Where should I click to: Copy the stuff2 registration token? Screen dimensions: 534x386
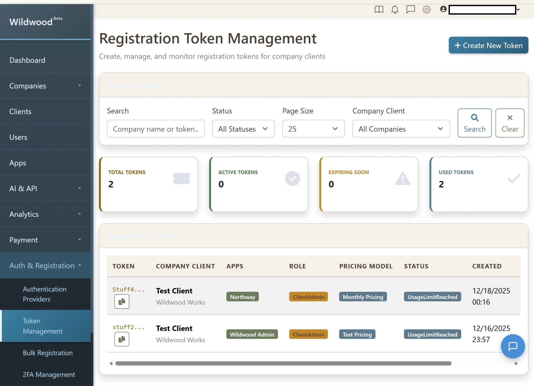(x=122, y=339)
